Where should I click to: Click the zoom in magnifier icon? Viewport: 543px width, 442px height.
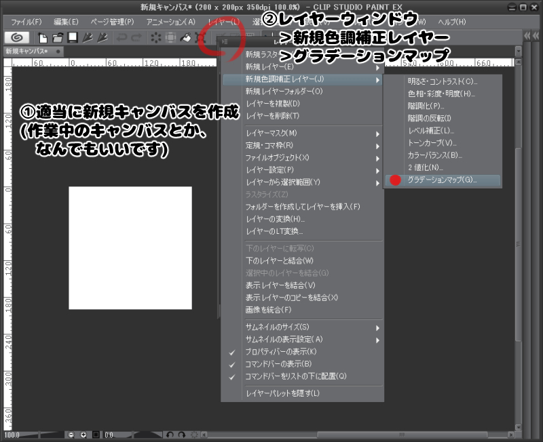(83, 435)
